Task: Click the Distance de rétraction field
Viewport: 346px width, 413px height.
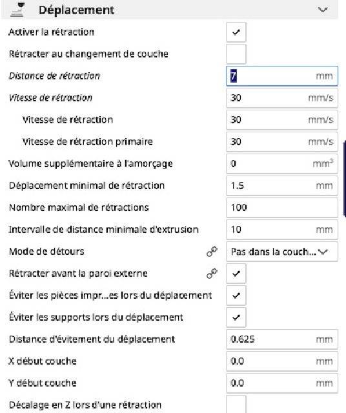Action: pos(282,76)
